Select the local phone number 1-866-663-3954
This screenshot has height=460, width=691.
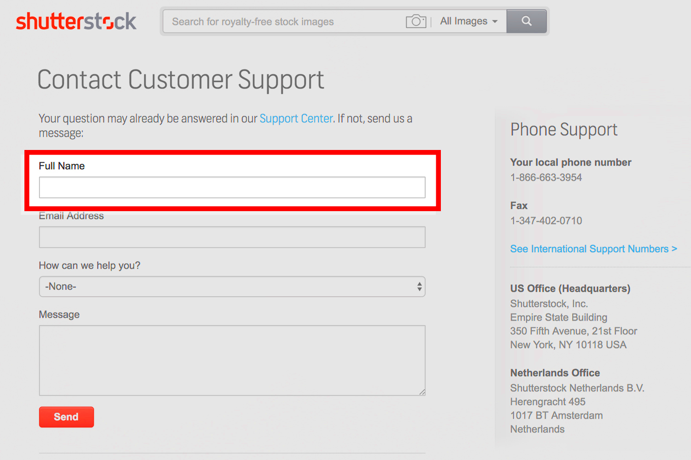pyautogui.click(x=546, y=178)
